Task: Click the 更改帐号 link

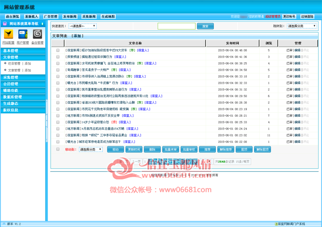Action: pyautogui.click(x=289, y=17)
